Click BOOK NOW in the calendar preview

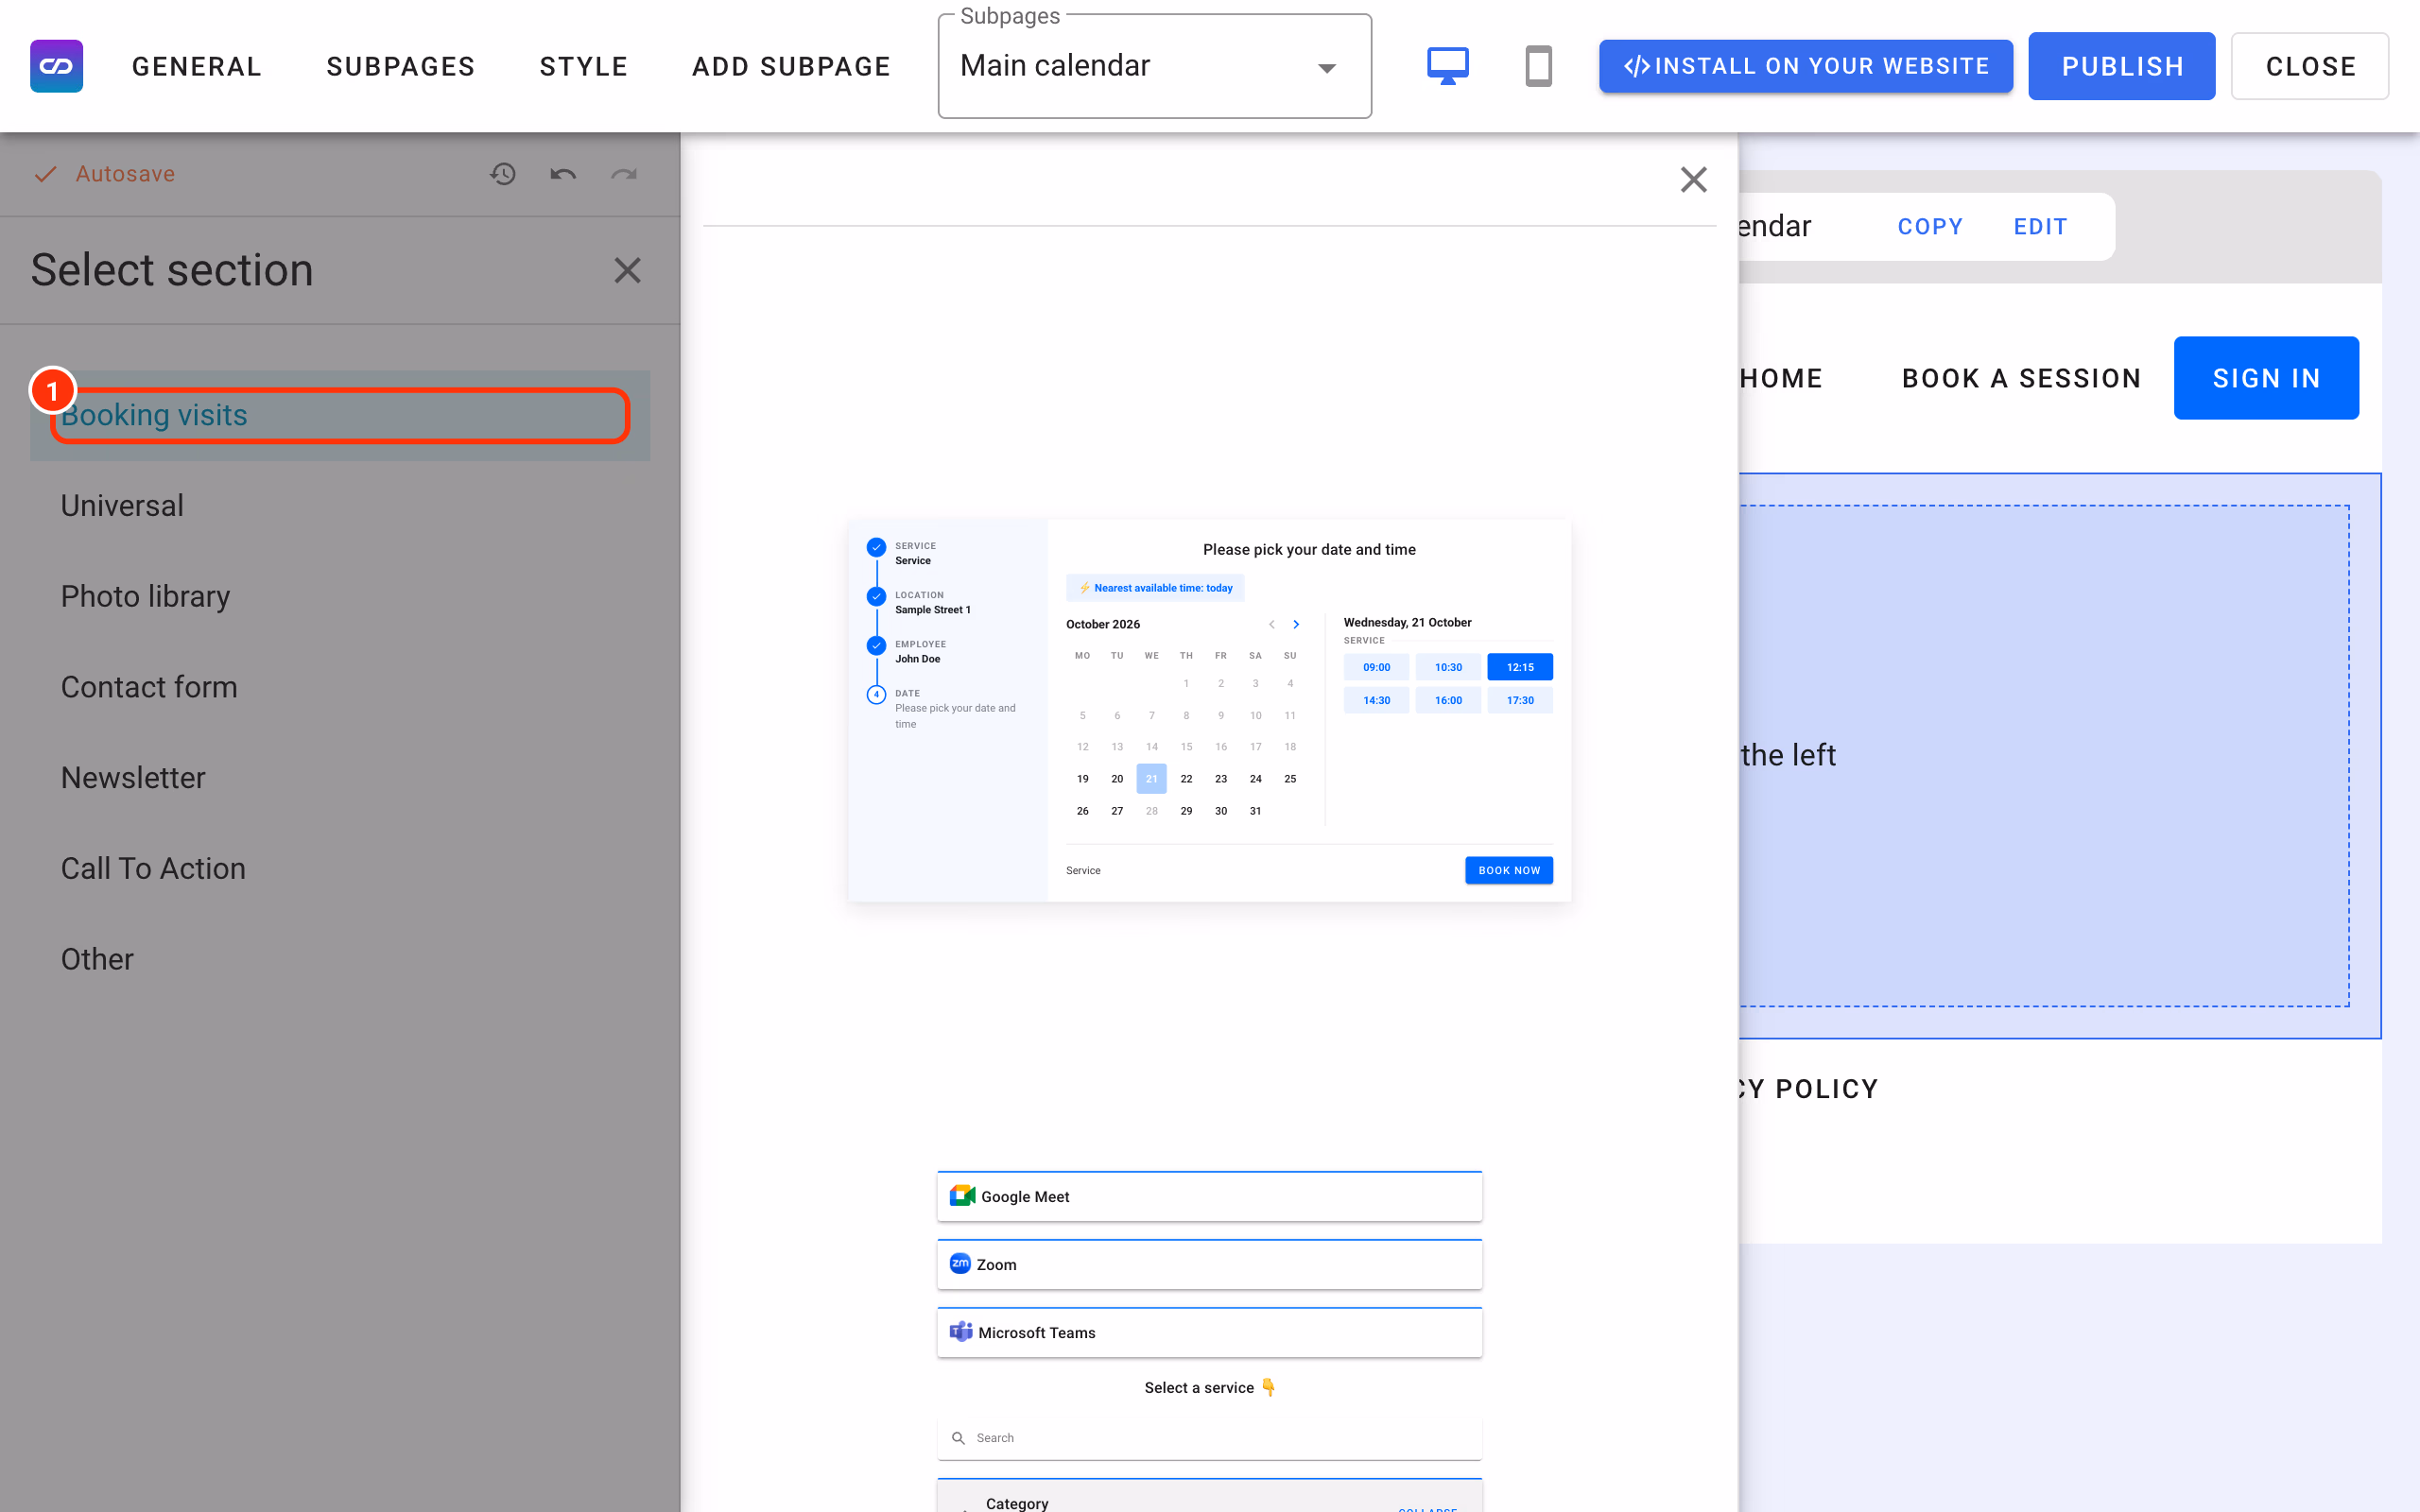point(1509,870)
